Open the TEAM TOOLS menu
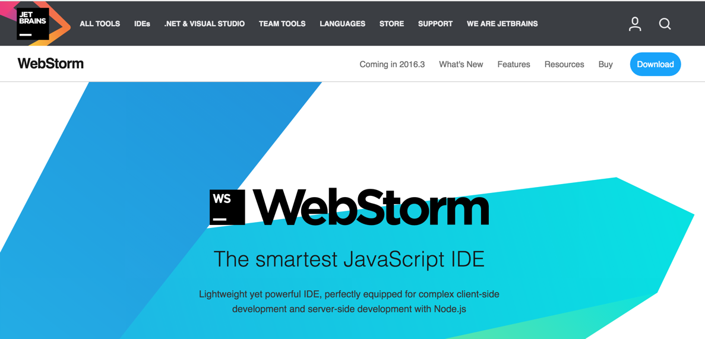 [x=282, y=24]
